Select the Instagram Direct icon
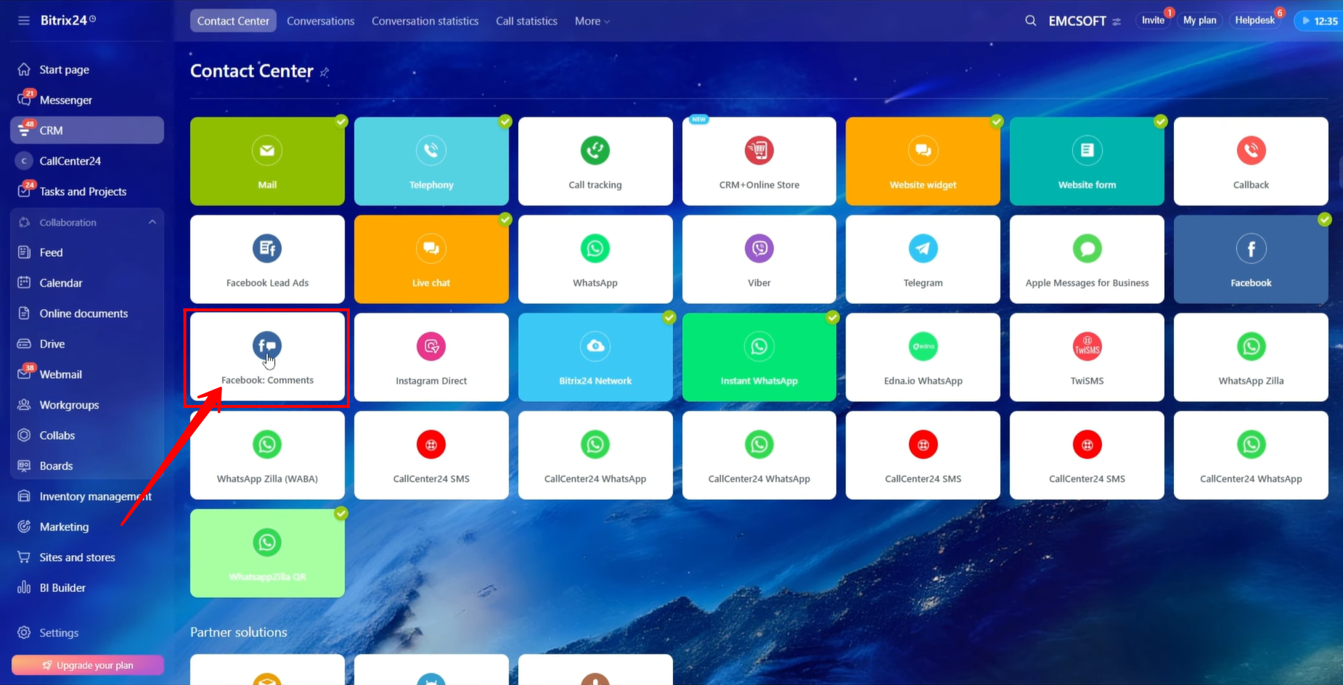 click(431, 347)
